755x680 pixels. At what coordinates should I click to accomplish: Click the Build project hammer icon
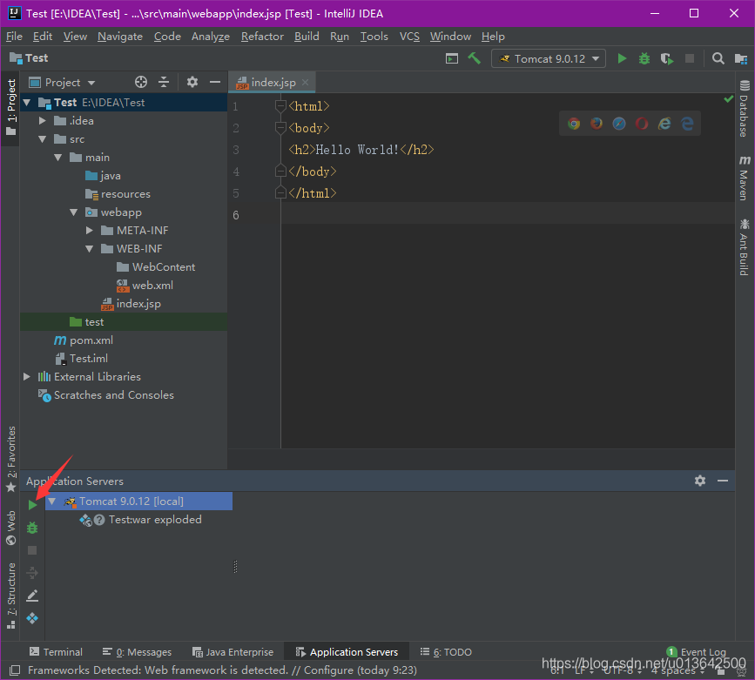(475, 58)
